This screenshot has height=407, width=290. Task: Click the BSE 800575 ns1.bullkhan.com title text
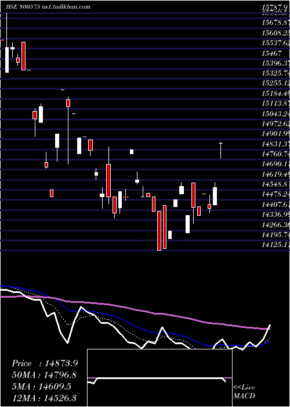(x=48, y=7)
